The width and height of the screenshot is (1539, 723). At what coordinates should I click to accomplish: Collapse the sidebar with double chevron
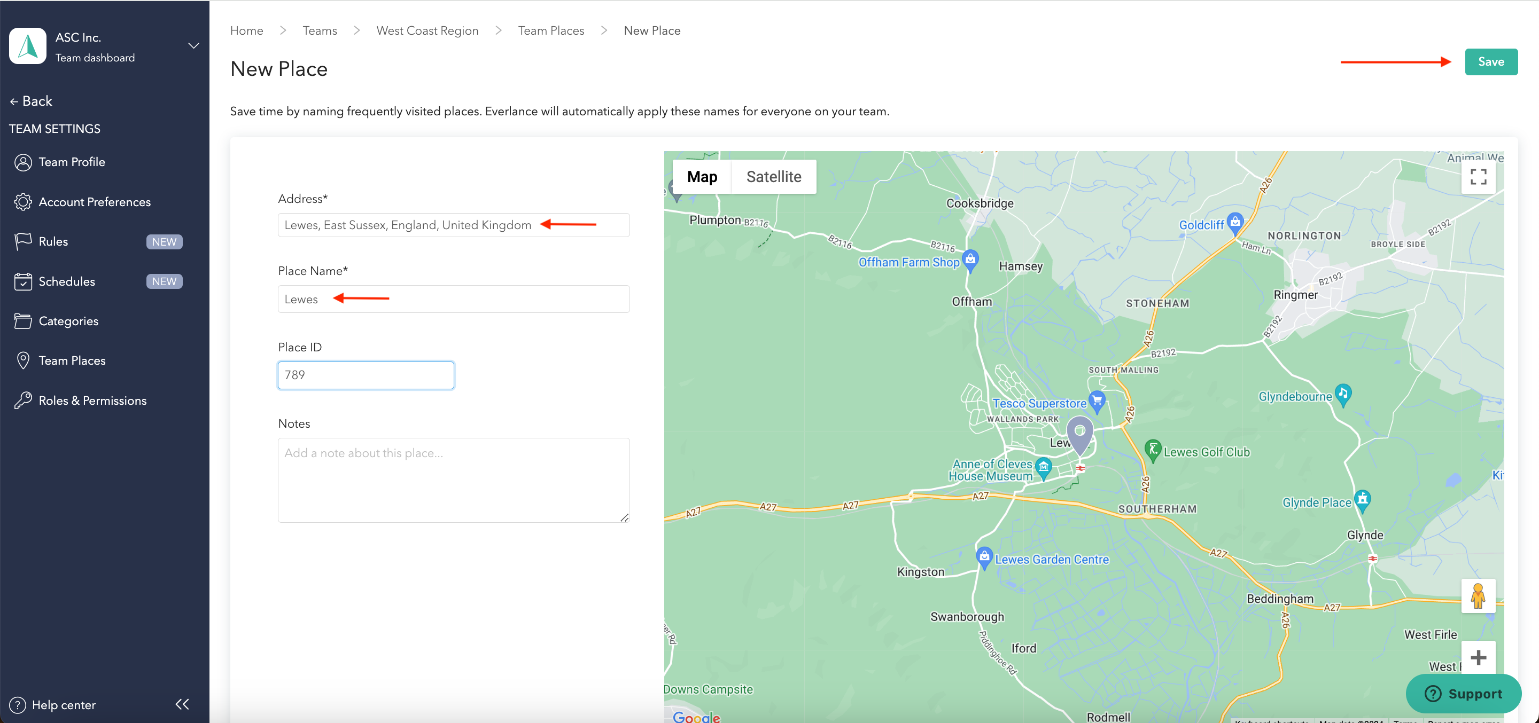click(x=182, y=704)
